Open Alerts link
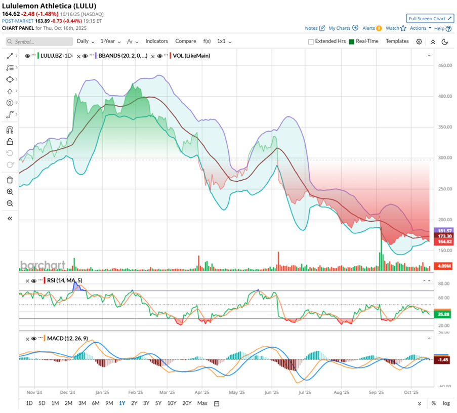This screenshot has width=457, height=413. 372,28
